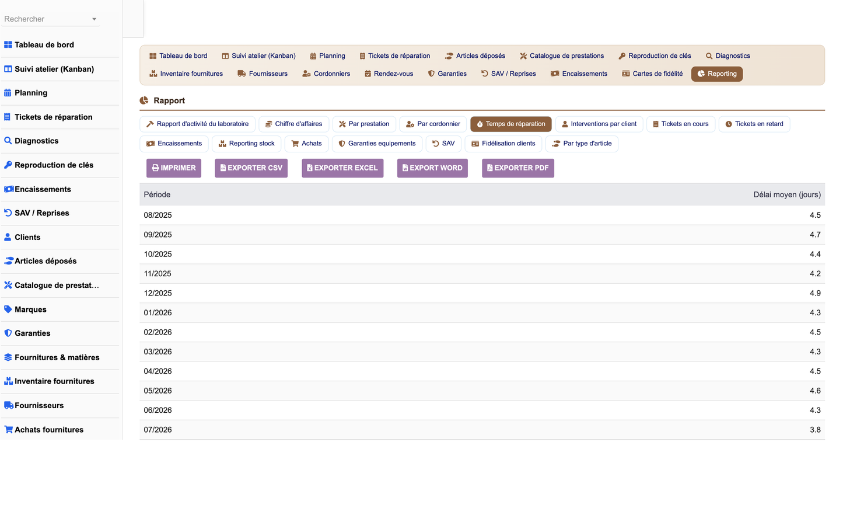Click the printer icon on IMPRIMER button
The image size is (843, 522).
[155, 168]
